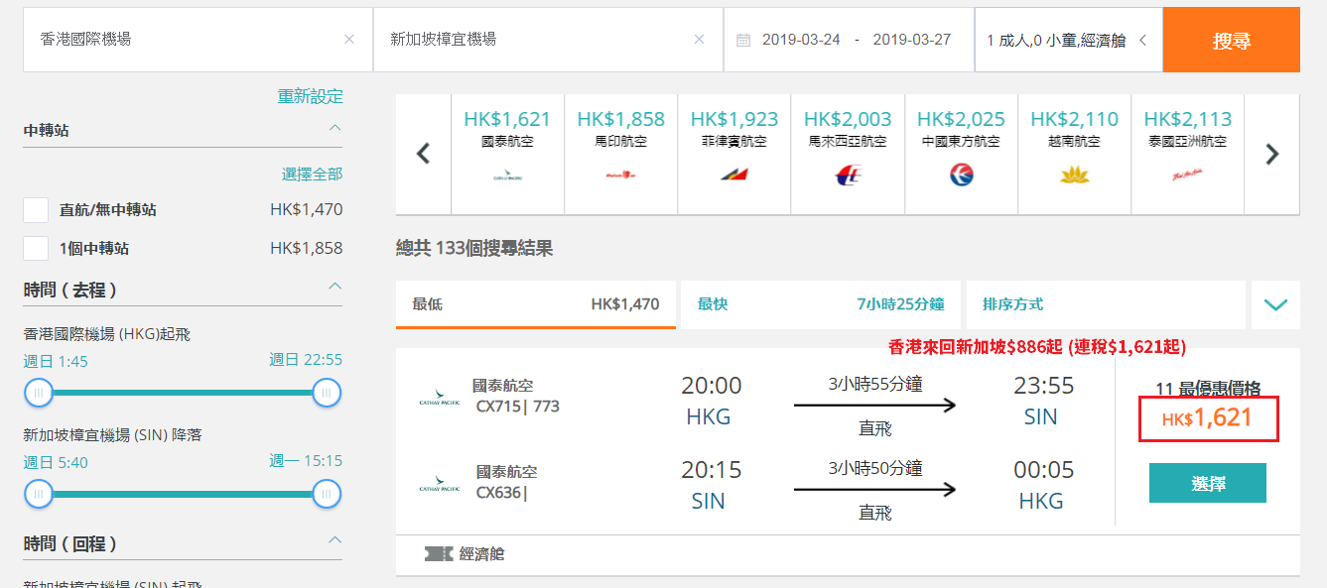Select 馬印航空 HK$1,858 airline card
The image size is (1327, 588).
[621, 154]
